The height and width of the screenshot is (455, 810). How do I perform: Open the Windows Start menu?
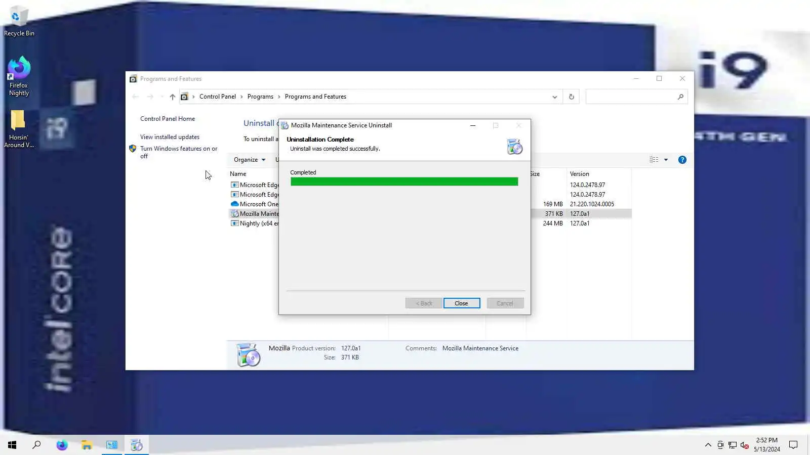click(12, 445)
